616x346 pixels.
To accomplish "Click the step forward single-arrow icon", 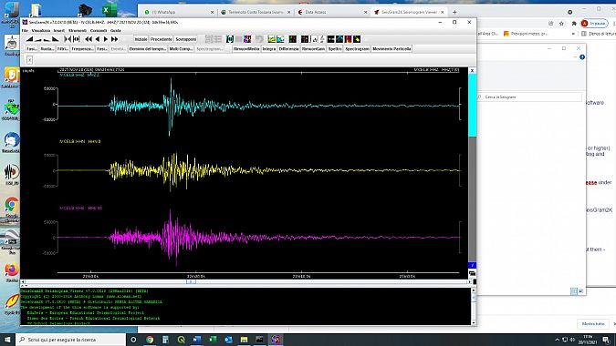I will coord(106,39).
